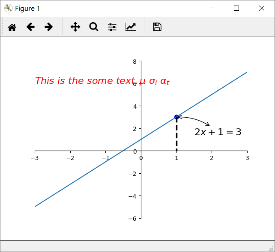Open Edit axis and curve parameters
This screenshot has width=275, height=252.
[x=131, y=27]
